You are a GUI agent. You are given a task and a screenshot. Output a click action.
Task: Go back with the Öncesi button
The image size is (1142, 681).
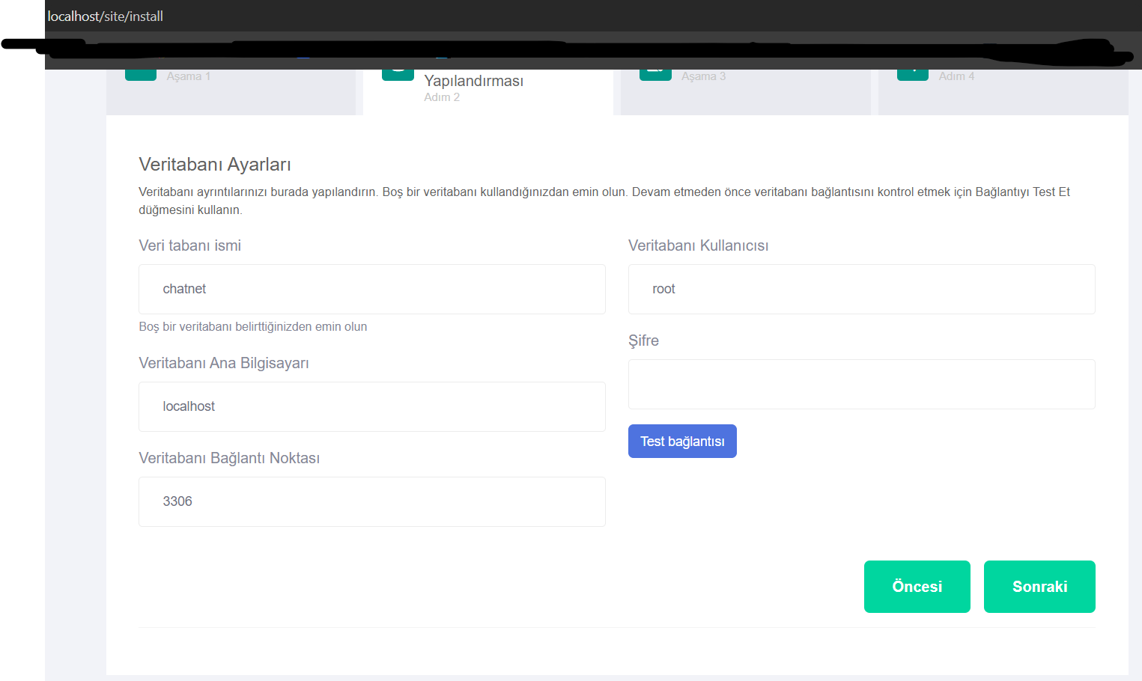917,587
